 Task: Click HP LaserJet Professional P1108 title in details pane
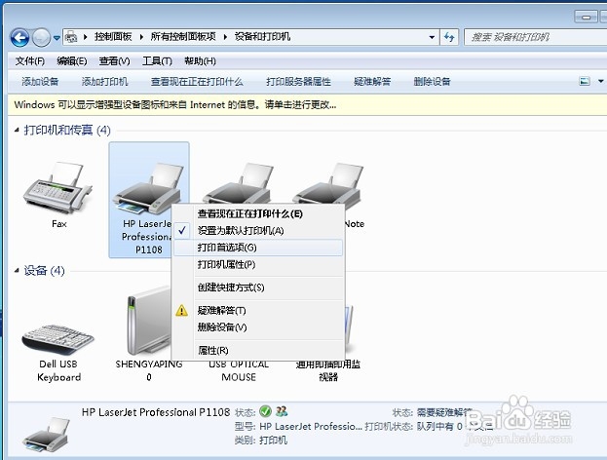[x=156, y=412]
